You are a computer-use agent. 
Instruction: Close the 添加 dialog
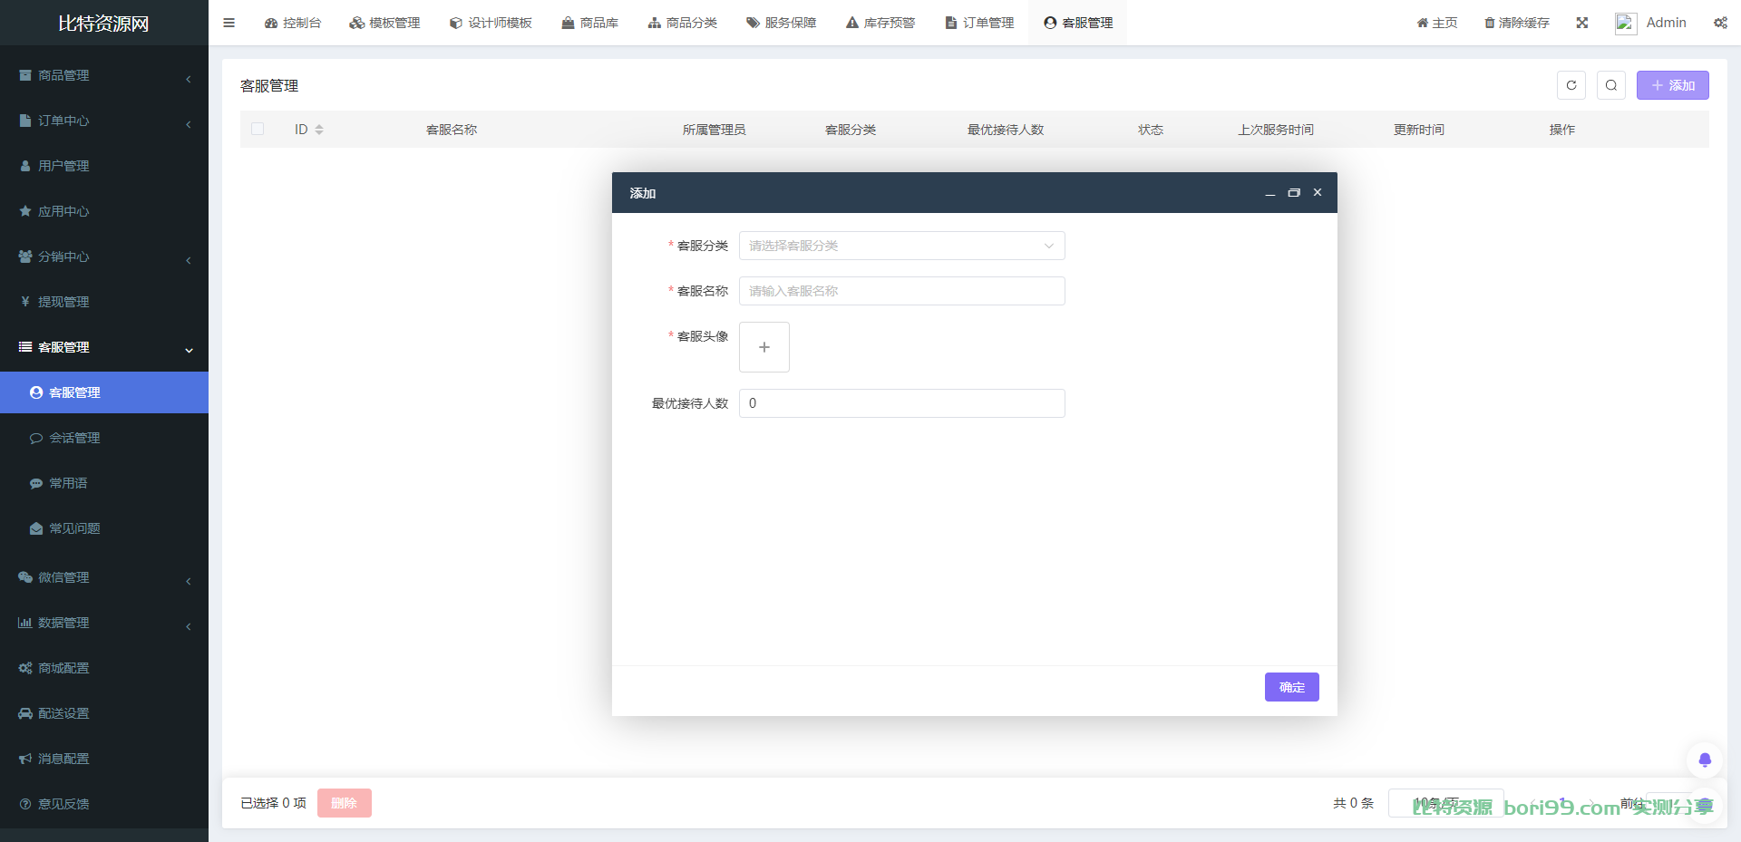[x=1318, y=193]
